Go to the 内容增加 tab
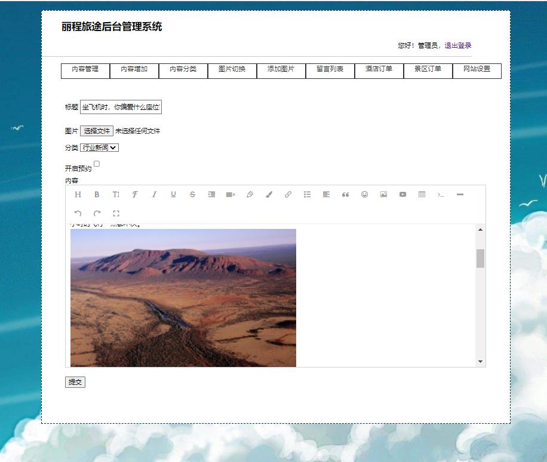Screen dimensions: 547x462 pos(134,71)
